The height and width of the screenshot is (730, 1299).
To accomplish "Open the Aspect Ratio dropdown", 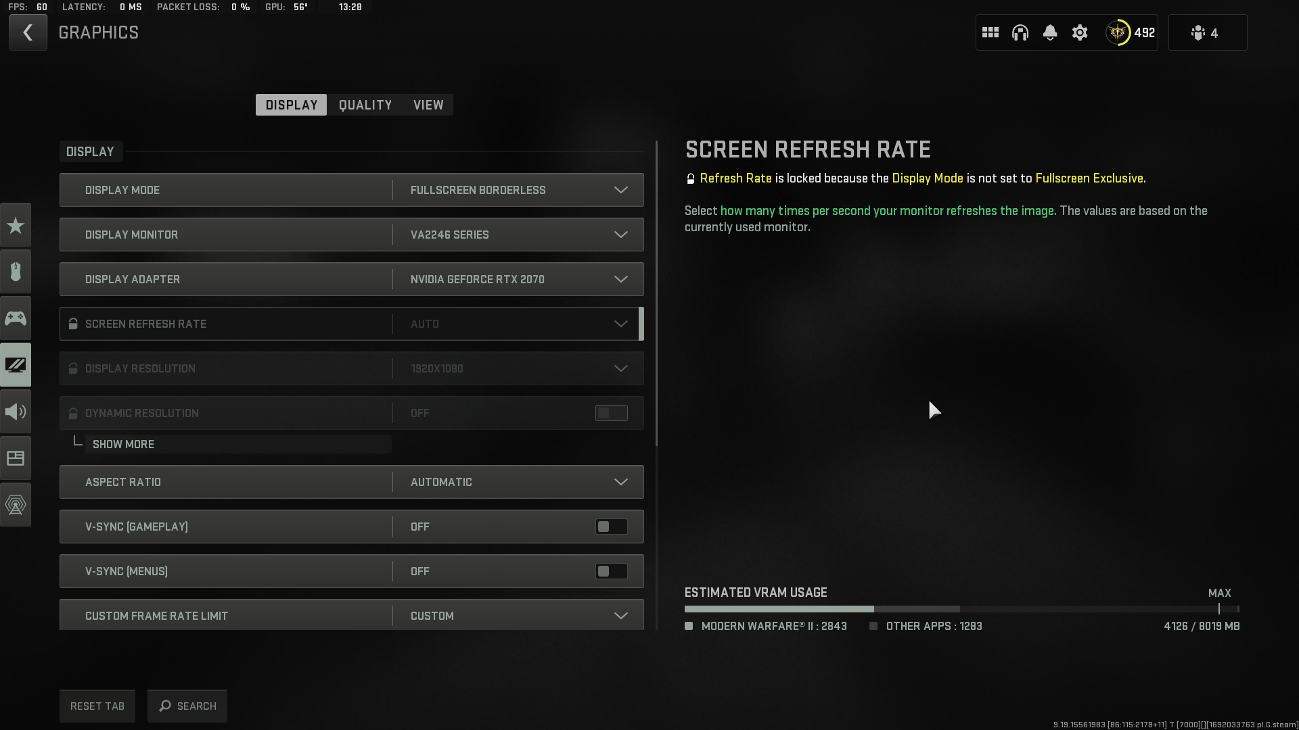I will click(517, 482).
